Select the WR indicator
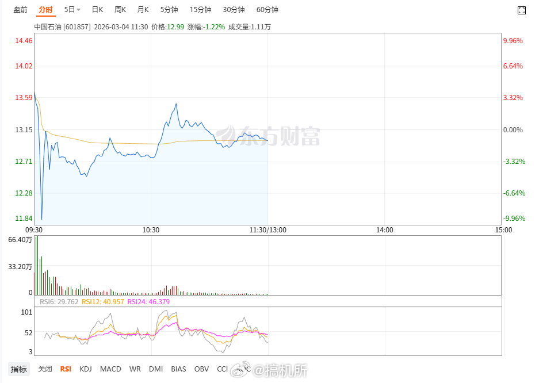 (x=135, y=369)
